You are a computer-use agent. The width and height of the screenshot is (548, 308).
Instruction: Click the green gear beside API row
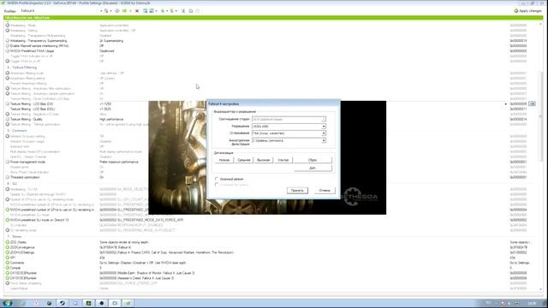[8, 258]
